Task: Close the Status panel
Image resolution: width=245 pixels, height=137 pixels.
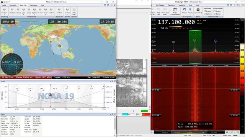Action: (115, 114)
